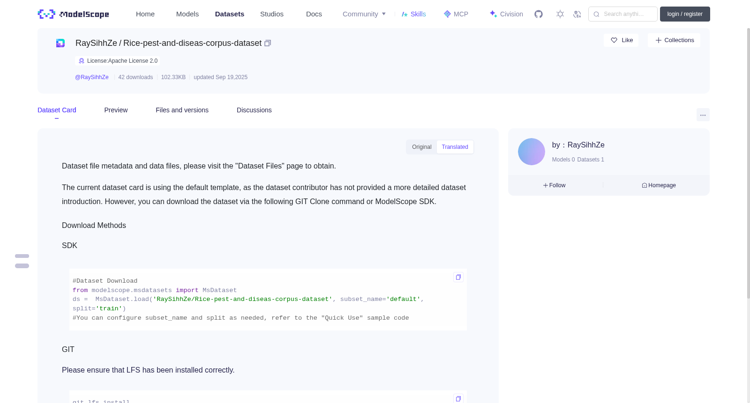Copy the dataset name with the copy icon
This screenshot has height=403, width=750.
click(x=268, y=43)
